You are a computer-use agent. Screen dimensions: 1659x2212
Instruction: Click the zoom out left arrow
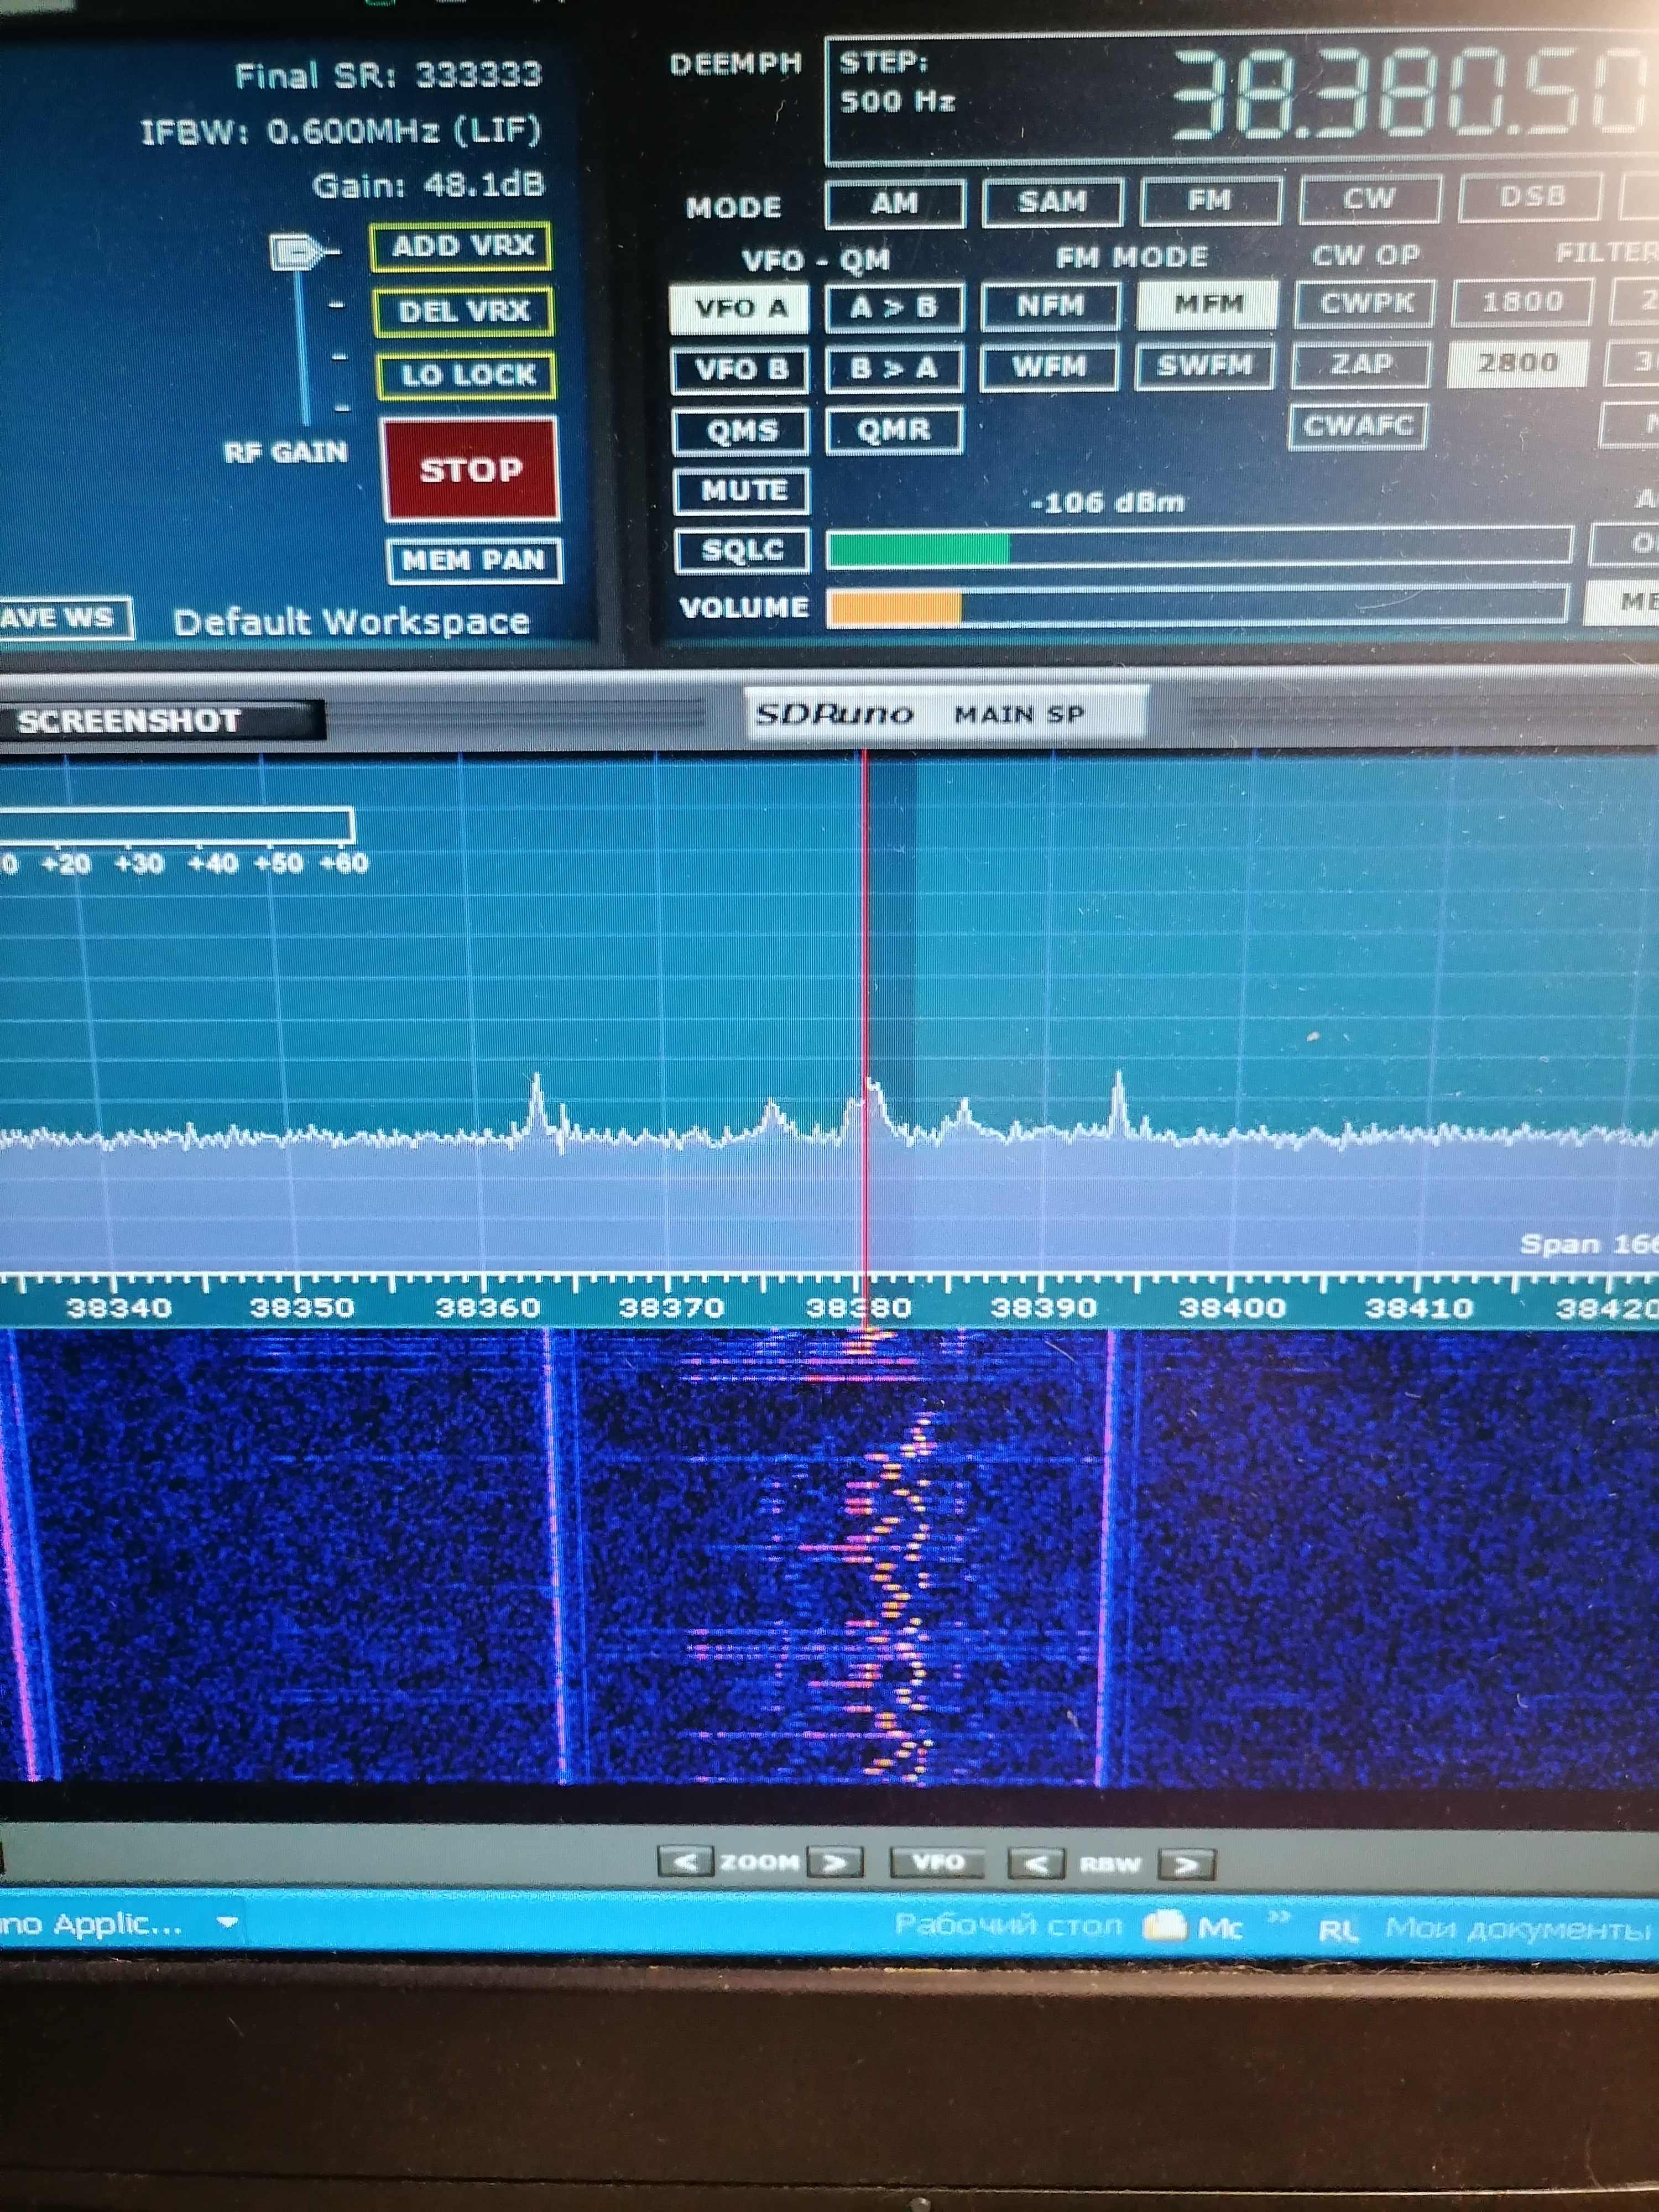[x=685, y=1862]
